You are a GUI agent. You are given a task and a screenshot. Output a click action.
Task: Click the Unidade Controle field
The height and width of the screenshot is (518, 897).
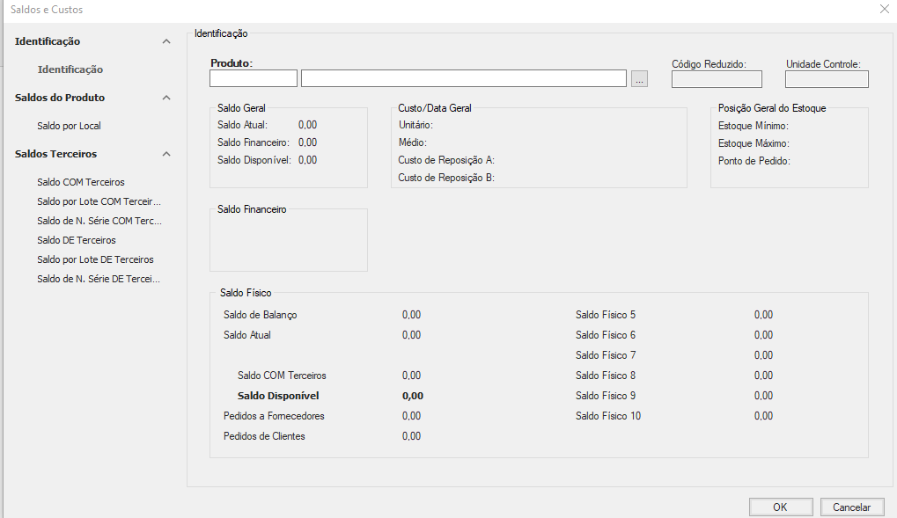tap(827, 80)
